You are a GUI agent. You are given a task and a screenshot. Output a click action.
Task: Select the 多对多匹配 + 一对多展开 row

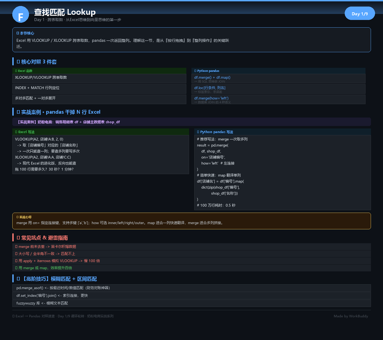(x=99, y=99)
